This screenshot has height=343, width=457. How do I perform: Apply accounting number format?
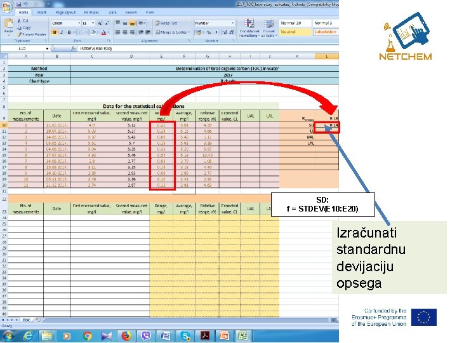click(x=199, y=32)
